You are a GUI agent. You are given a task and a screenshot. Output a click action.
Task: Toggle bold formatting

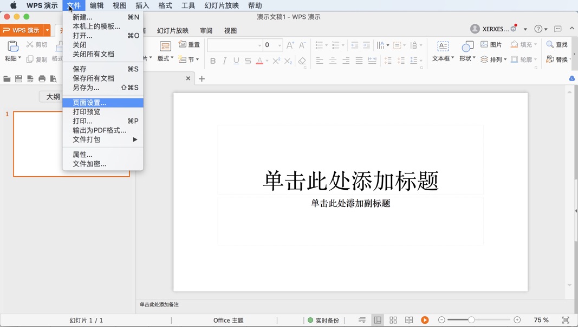click(x=212, y=61)
